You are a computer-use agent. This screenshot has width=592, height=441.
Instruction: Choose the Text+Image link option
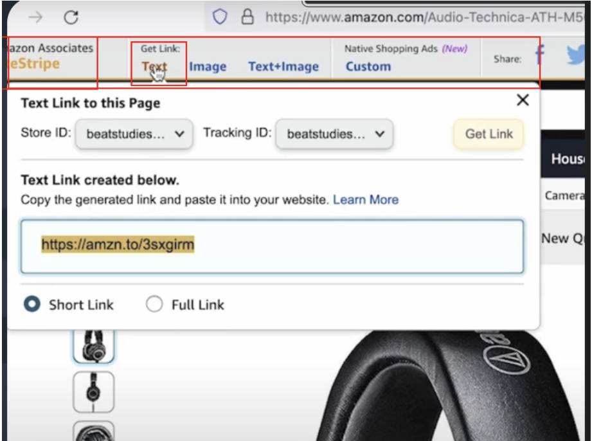pyautogui.click(x=283, y=66)
